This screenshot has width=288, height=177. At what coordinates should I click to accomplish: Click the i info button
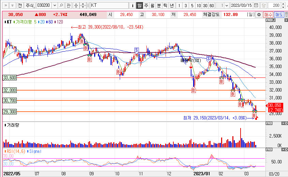[132, 5]
